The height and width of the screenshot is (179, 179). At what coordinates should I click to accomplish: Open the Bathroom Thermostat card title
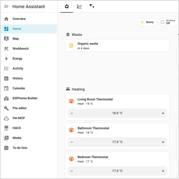(93, 128)
